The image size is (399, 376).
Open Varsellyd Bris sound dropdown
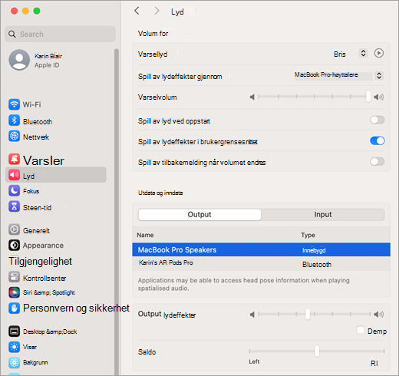tap(363, 53)
